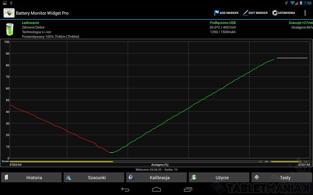Switch to the Testy tab
Viewport: 313px width, 195px height.
tap(282, 177)
